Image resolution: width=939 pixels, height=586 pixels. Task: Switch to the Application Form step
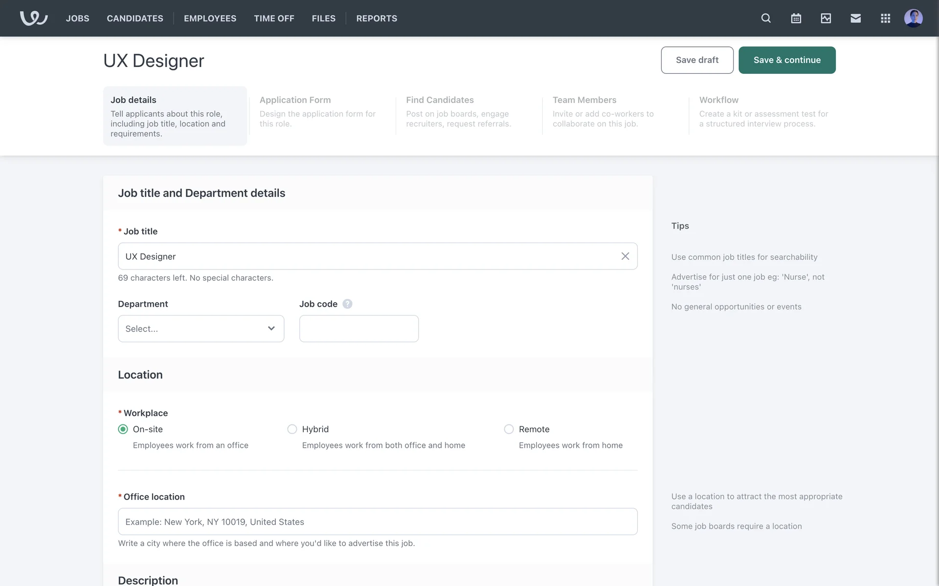(318, 111)
